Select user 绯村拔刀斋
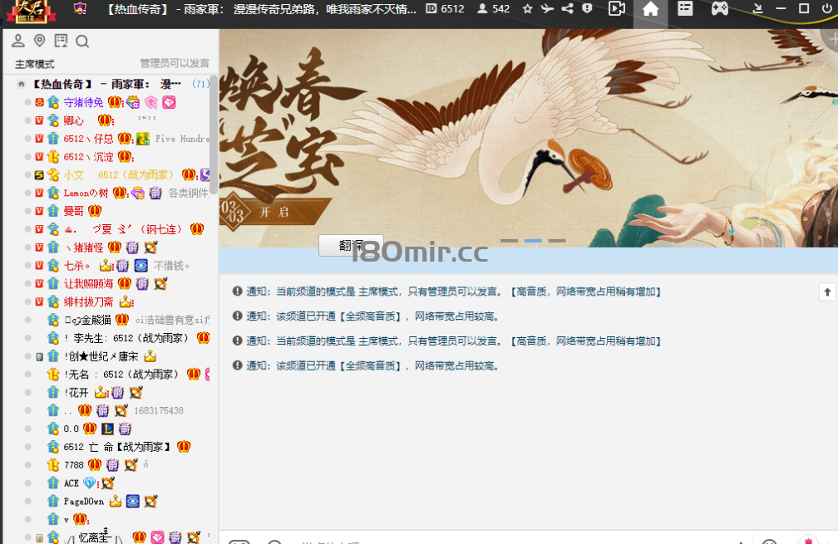This screenshot has height=544, width=838. click(89, 302)
